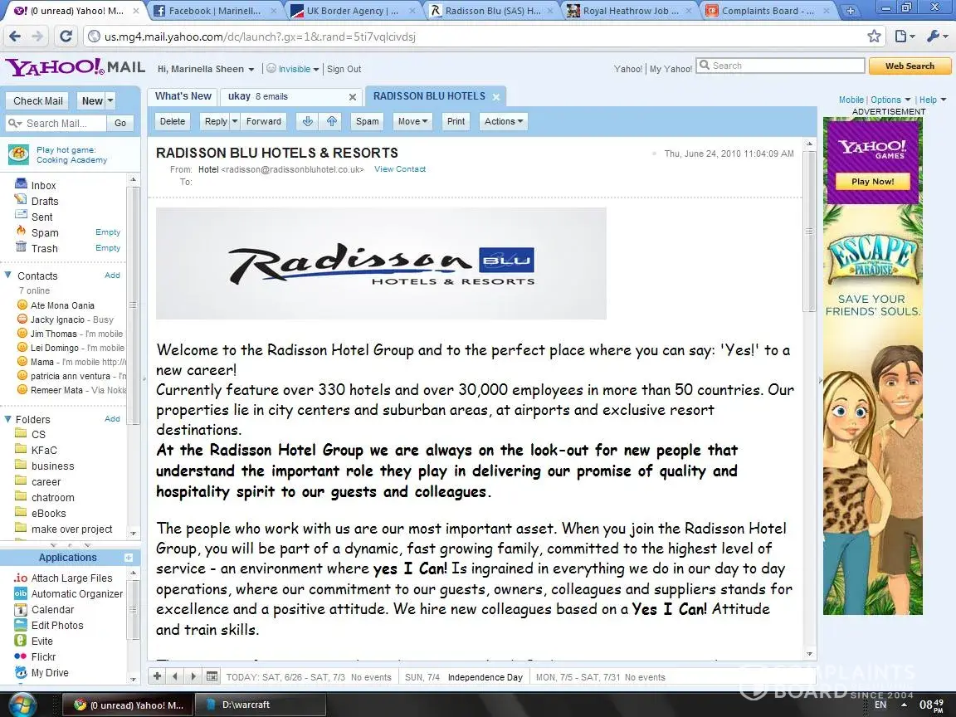This screenshot has height=717, width=956.
Task: Empty the Spam folder link
Action: [108, 232]
